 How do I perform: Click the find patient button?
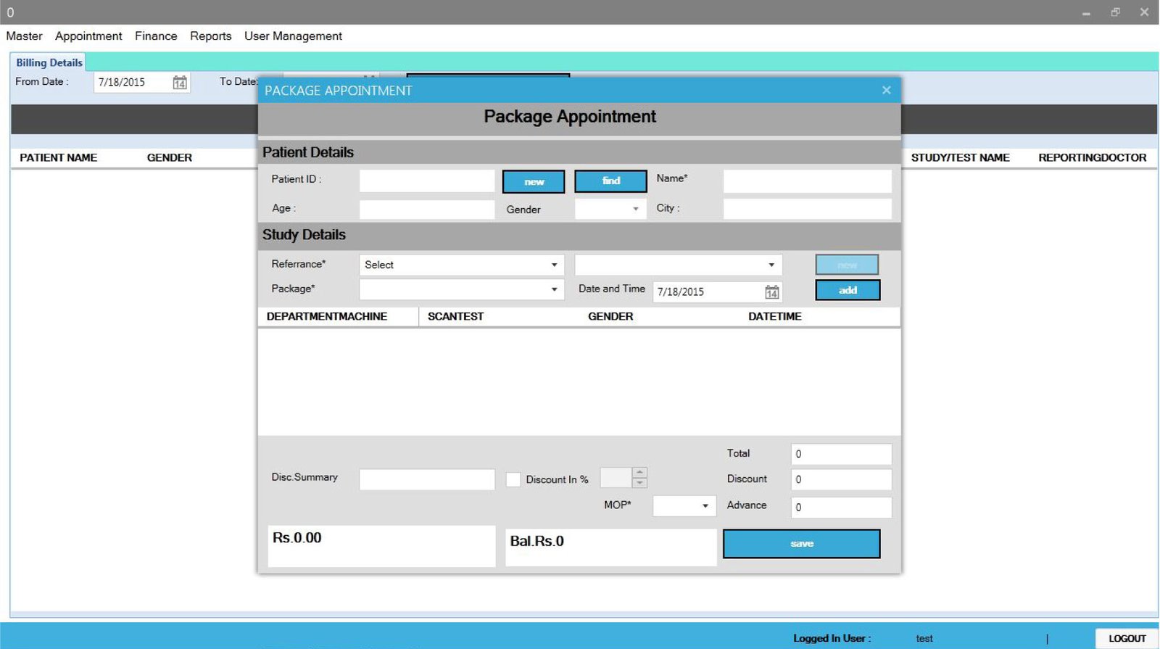click(610, 181)
